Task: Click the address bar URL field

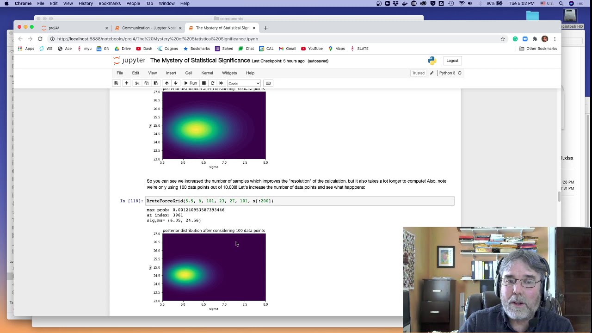Action: pos(273,39)
